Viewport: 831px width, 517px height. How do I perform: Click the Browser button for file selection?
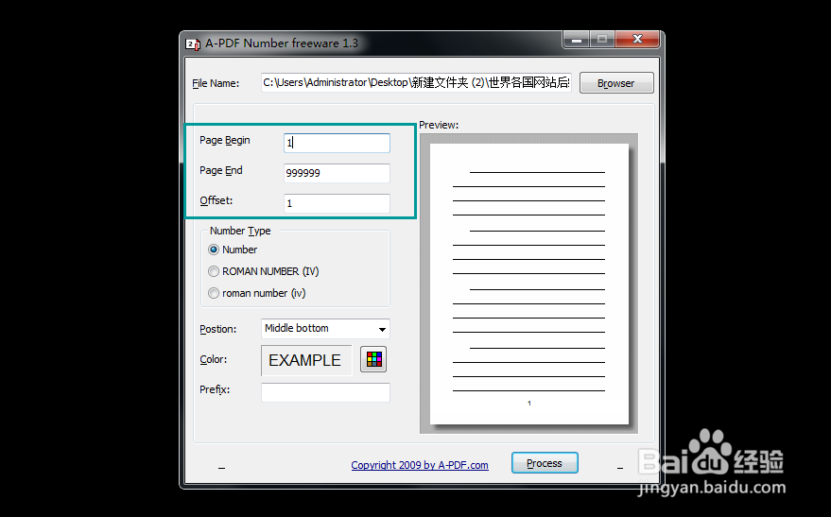click(x=616, y=83)
